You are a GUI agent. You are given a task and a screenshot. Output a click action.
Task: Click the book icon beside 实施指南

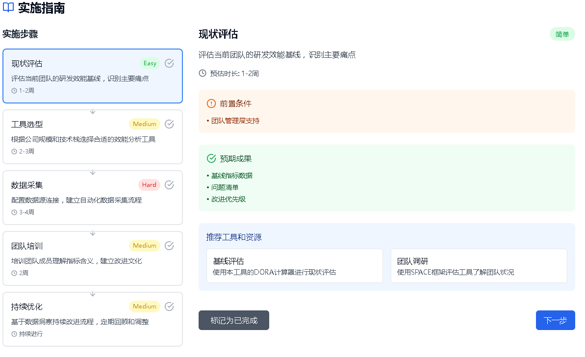coord(8,7)
